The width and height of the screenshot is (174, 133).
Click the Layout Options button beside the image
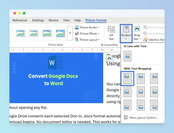click(109, 58)
